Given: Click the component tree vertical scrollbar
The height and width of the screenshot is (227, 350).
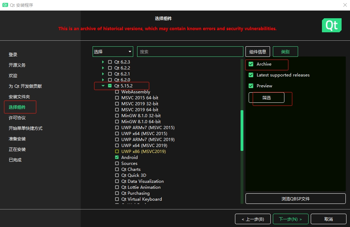Looking at the screenshot, I should point(242,131).
